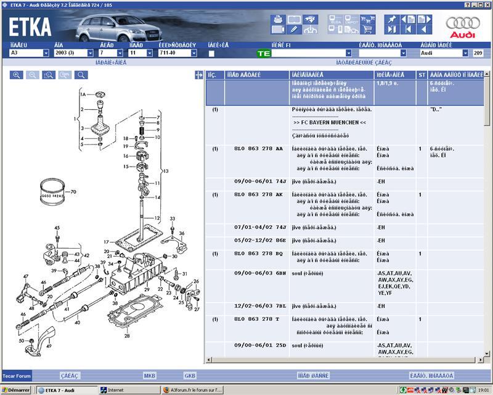This screenshot has height=395, width=493.
Task: Expand the dropdown showing 11
Action: coord(149,53)
